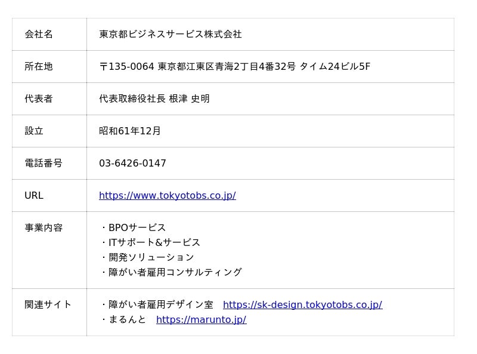This screenshot has height=354, width=477.
Task: Click the 代表者 row label
Action: click(39, 99)
